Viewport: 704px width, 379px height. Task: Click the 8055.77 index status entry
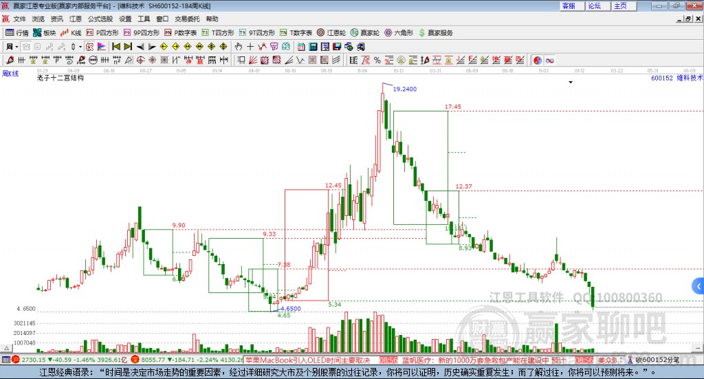tap(187, 360)
